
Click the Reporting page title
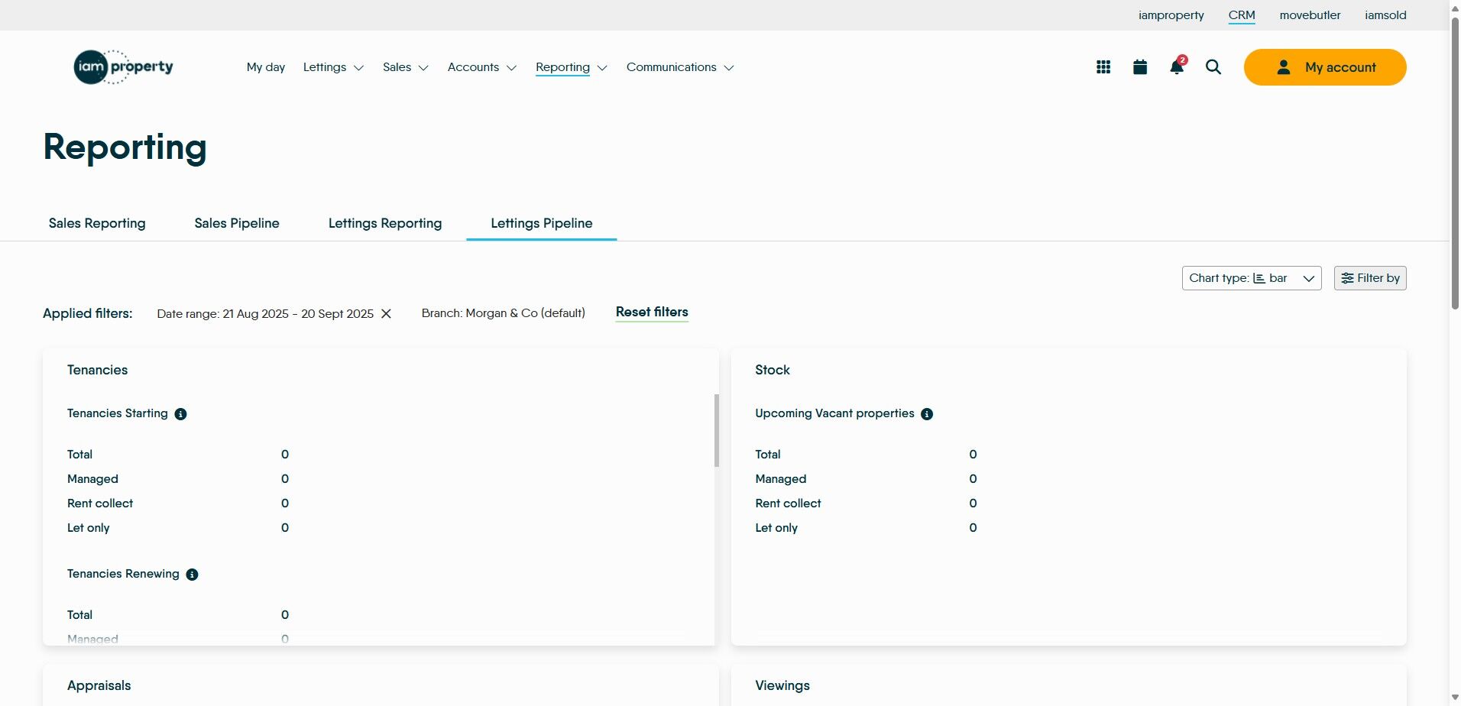pyautogui.click(x=125, y=147)
